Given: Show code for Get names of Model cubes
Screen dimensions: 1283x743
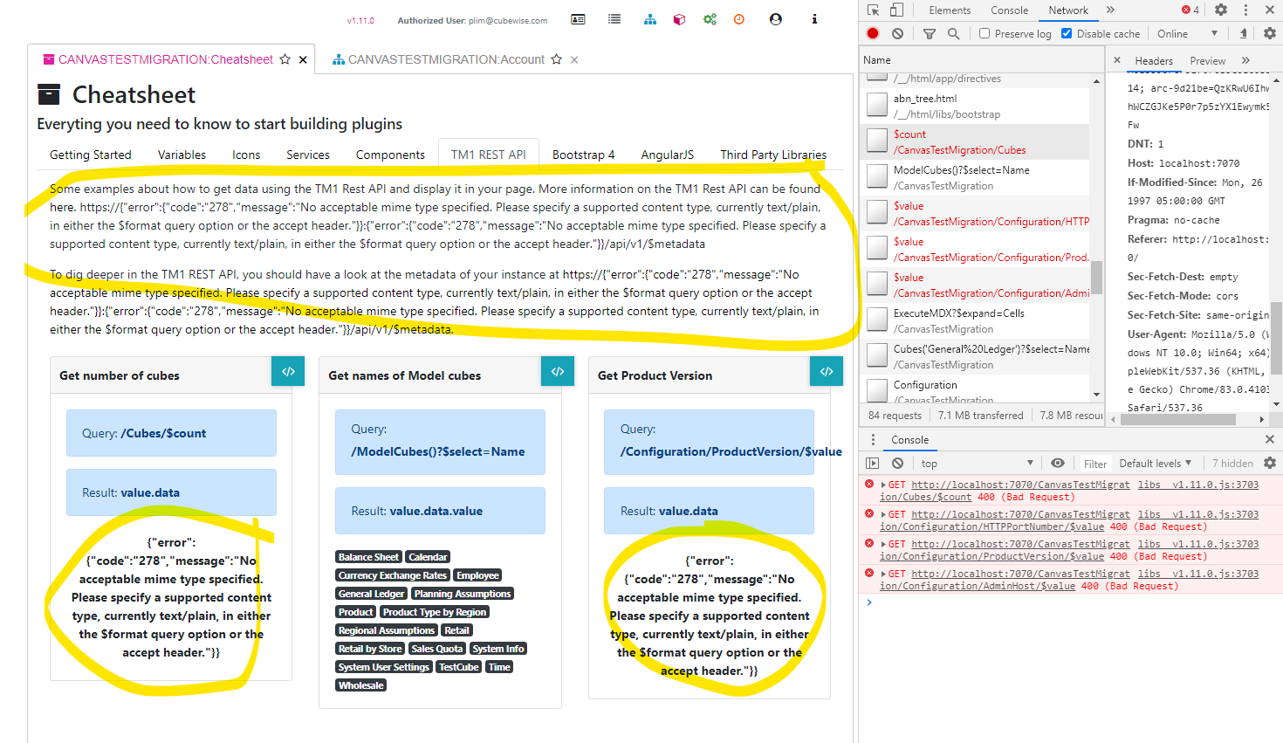Looking at the screenshot, I should pos(558,371).
